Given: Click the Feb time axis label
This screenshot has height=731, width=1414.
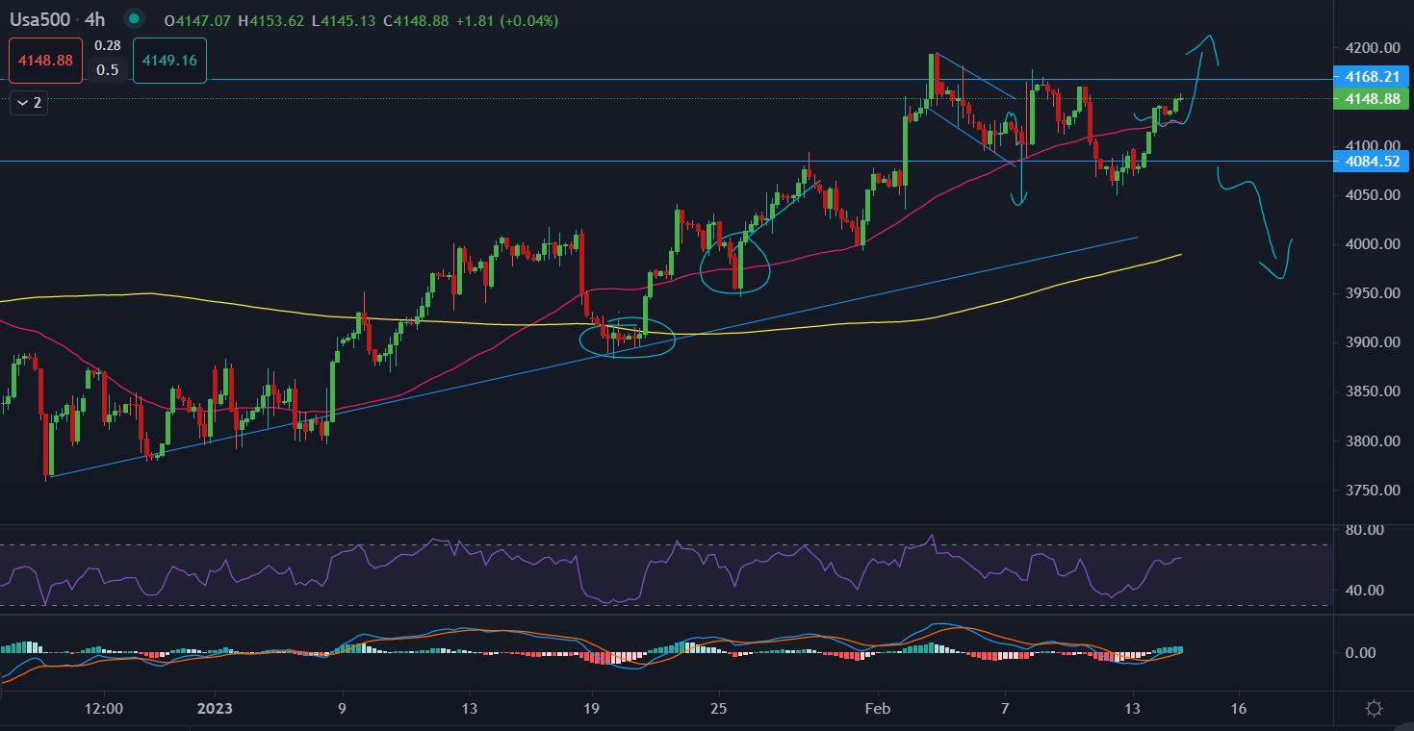Looking at the screenshot, I should (877, 709).
